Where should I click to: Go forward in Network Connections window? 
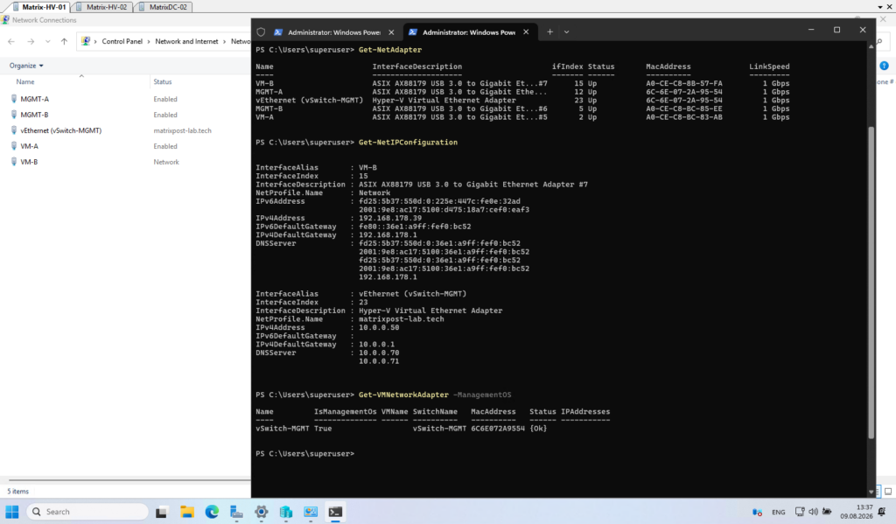tap(31, 41)
